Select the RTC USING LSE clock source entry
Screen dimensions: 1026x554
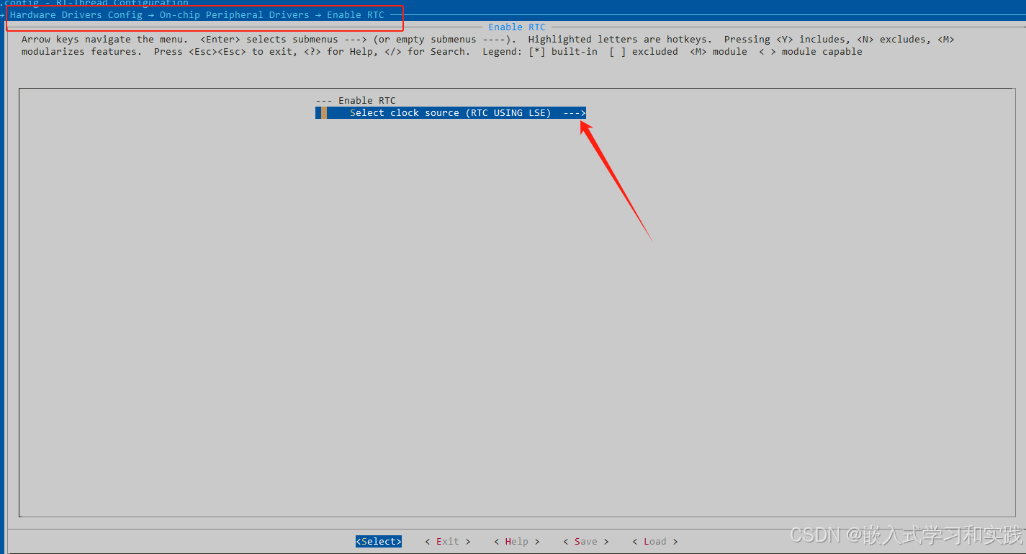pos(450,112)
